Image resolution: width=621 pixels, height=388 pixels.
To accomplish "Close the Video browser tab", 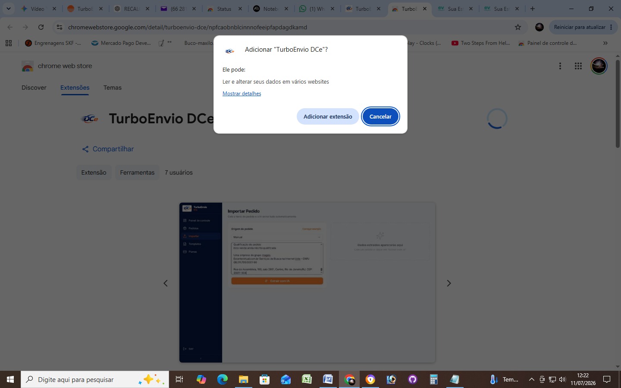I will point(54,9).
